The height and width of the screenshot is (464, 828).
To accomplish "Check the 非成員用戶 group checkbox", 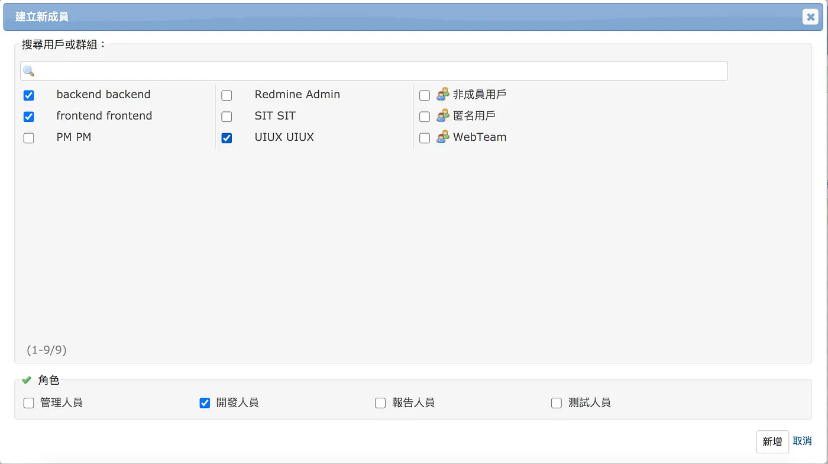I will [x=425, y=95].
